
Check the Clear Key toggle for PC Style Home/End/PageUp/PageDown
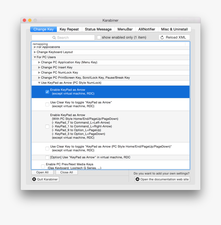coord(47,148)
